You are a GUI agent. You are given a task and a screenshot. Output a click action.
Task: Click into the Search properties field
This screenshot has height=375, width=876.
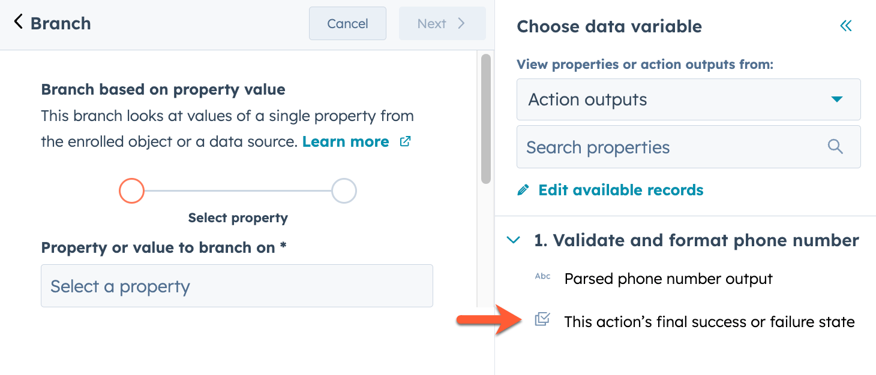point(689,147)
